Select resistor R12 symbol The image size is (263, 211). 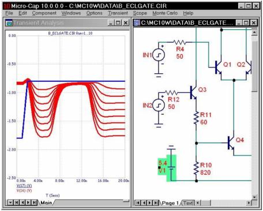point(171,93)
